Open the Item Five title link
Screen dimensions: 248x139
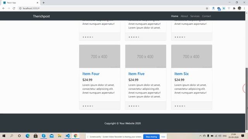pos(136,74)
